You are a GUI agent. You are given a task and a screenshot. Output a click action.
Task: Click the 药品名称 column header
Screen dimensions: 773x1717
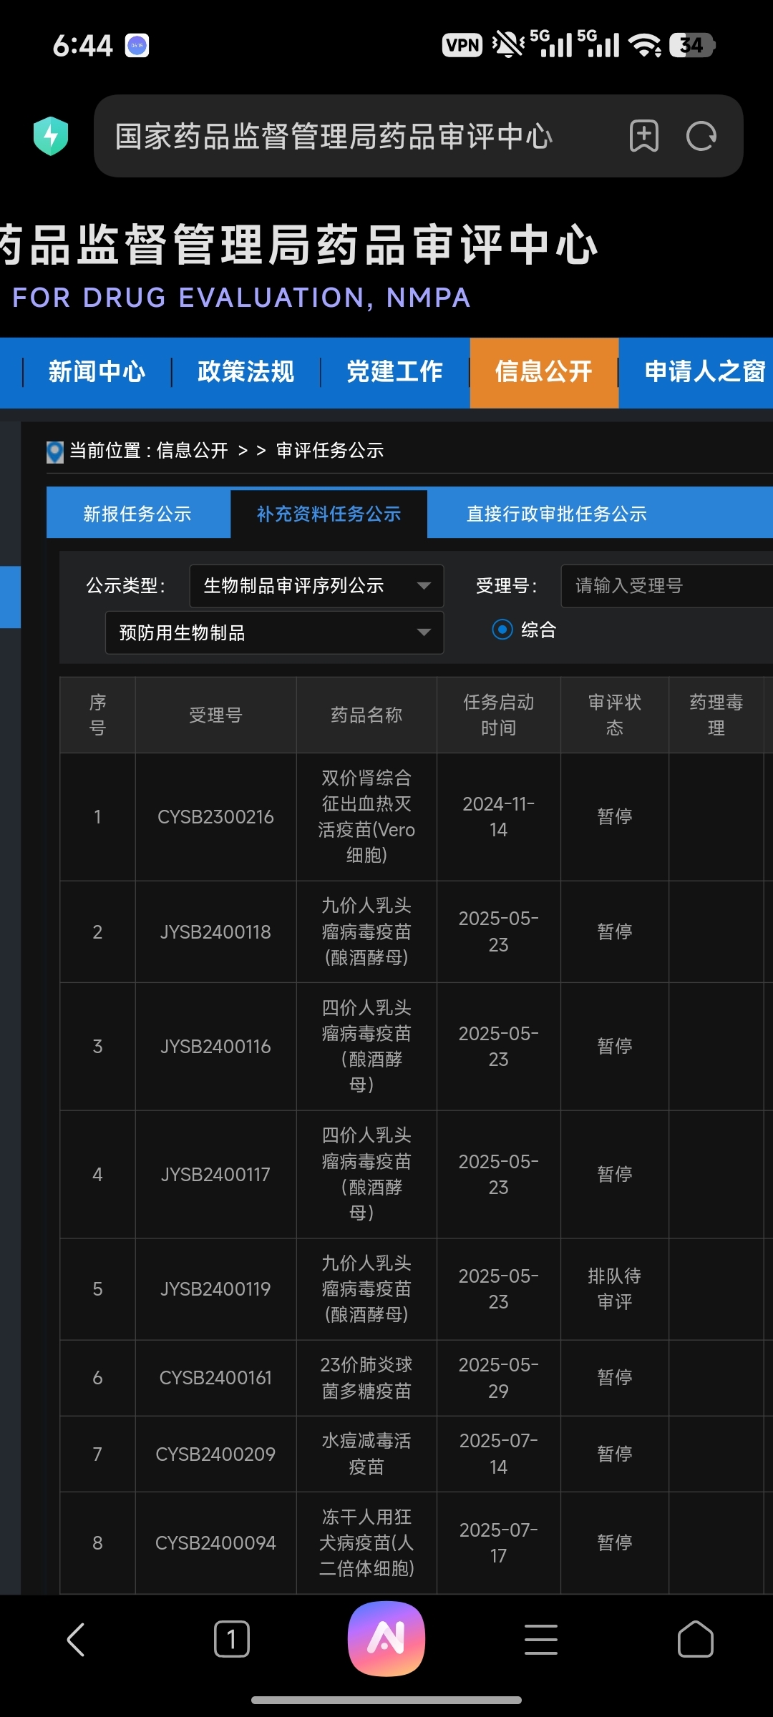click(366, 715)
